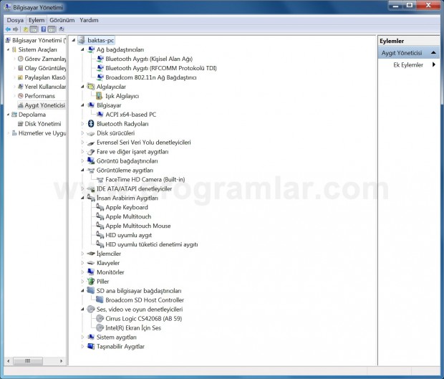Click left pane horizontal scrollbar right arrow
This screenshot has width=444, height=379.
pyautogui.click(x=61, y=361)
